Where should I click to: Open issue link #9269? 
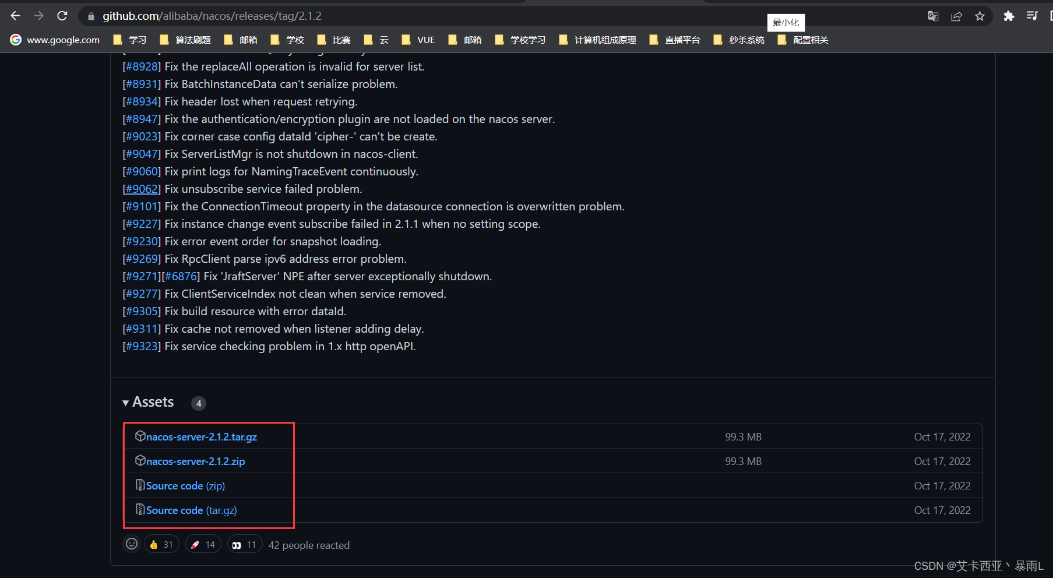coord(142,259)
